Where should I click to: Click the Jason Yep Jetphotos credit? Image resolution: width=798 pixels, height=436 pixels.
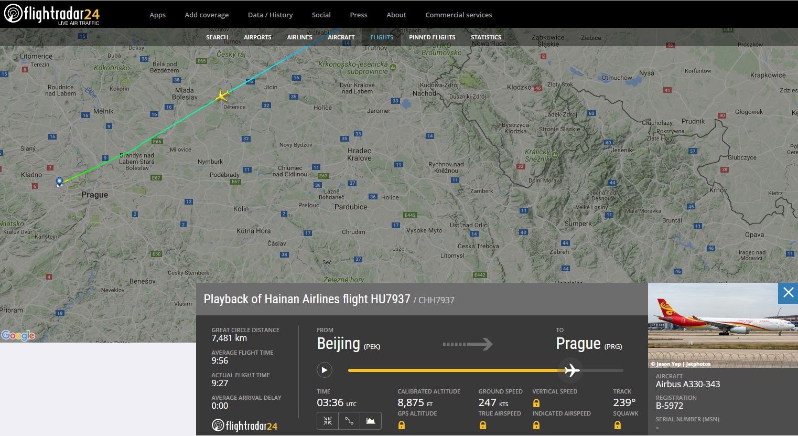pyautogui.click(x=681, y=364)
